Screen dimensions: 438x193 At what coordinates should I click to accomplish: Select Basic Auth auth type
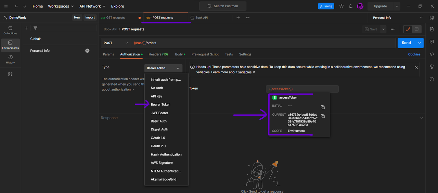[x=167, y=121]
